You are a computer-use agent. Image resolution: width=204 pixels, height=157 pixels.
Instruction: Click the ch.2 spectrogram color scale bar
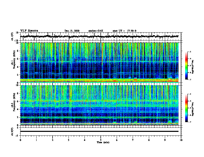pyautogui.click(x=186, y=108)
